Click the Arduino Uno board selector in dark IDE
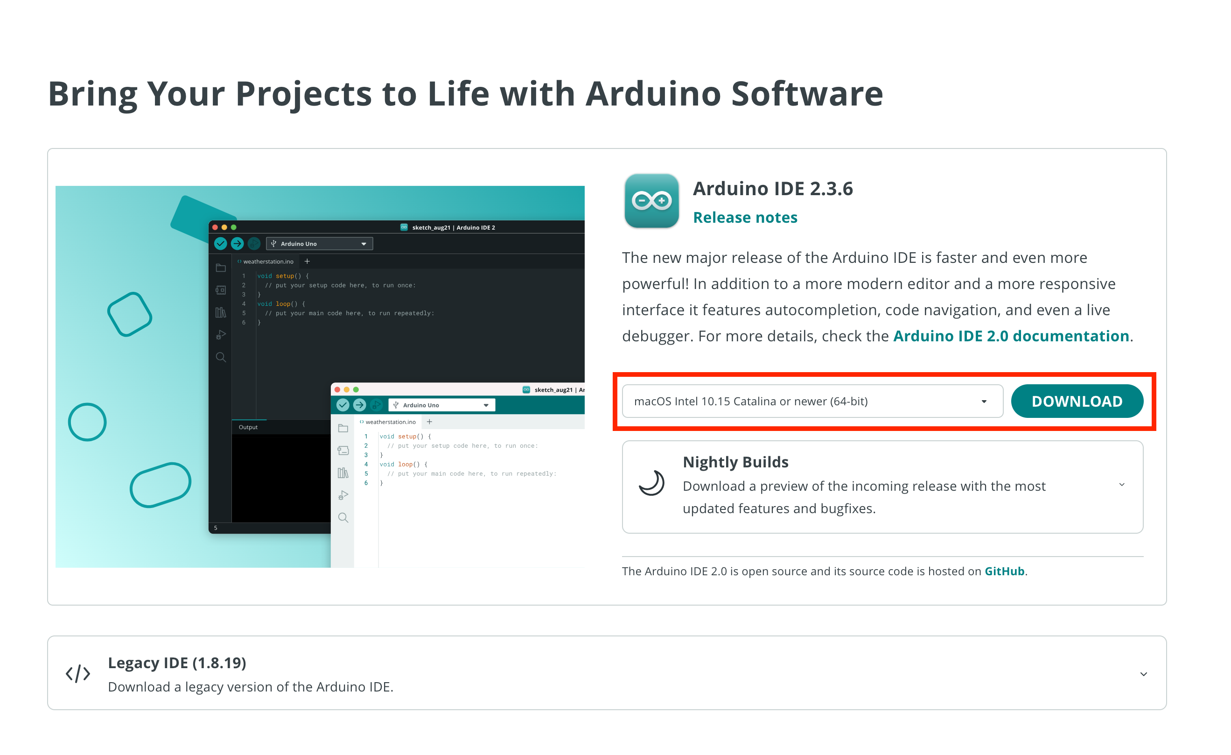This screenshot has height=755, width=1231. pyautogui.click(x=320, y=244)
